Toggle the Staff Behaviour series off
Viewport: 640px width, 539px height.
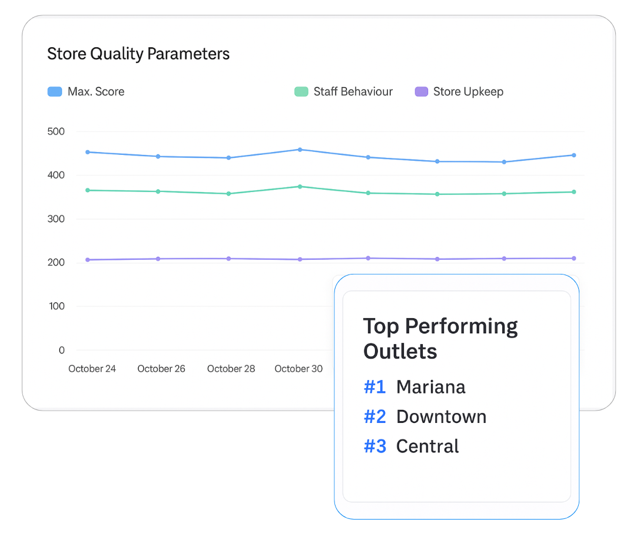point(343,91)
